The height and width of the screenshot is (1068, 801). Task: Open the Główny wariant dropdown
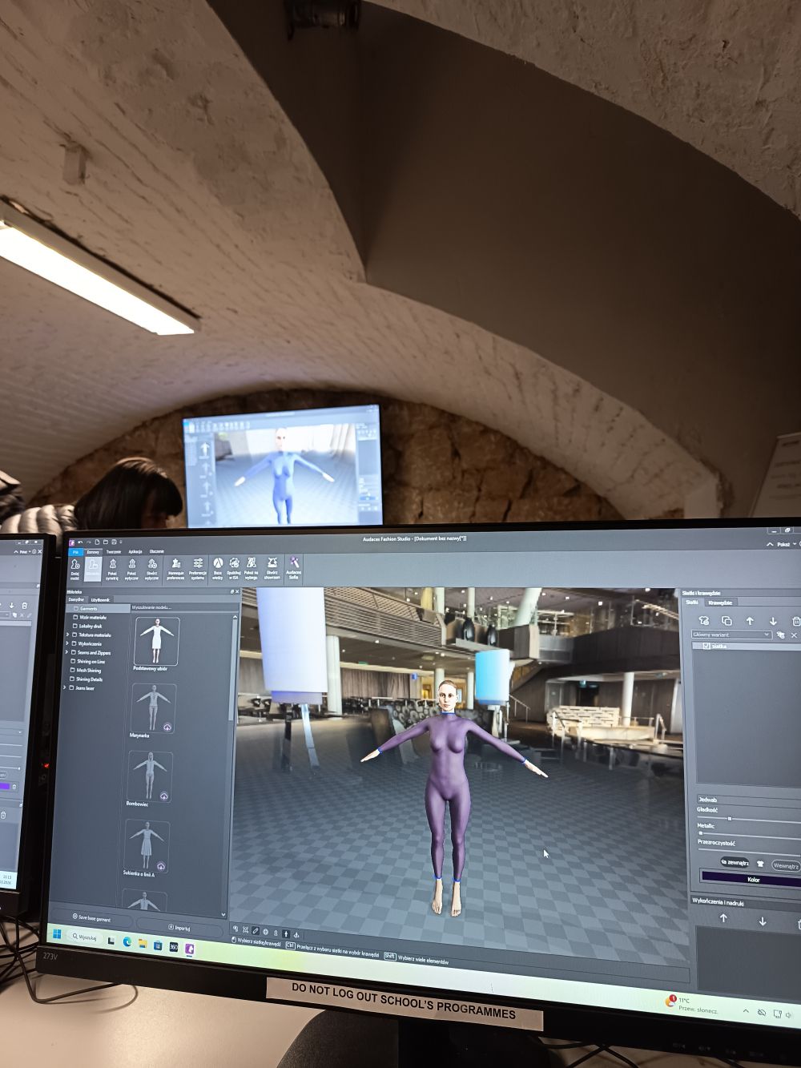(x=731, y=635)
